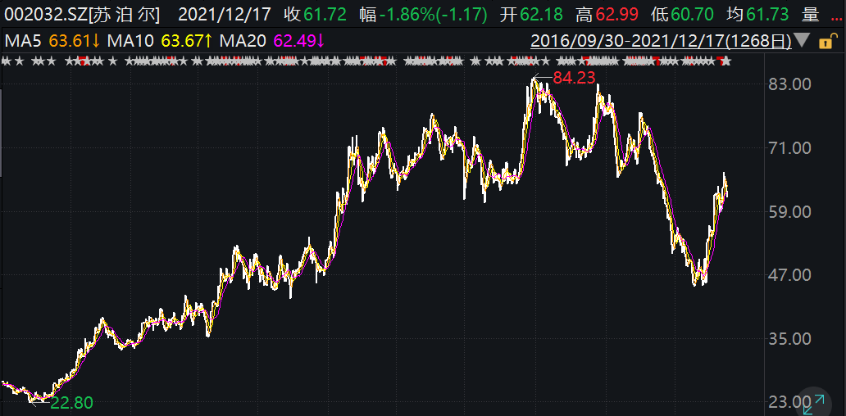This screenshot has height=416, width=846.
Task: Click the 23.00 price axis label
Action: tap(790, 403)
